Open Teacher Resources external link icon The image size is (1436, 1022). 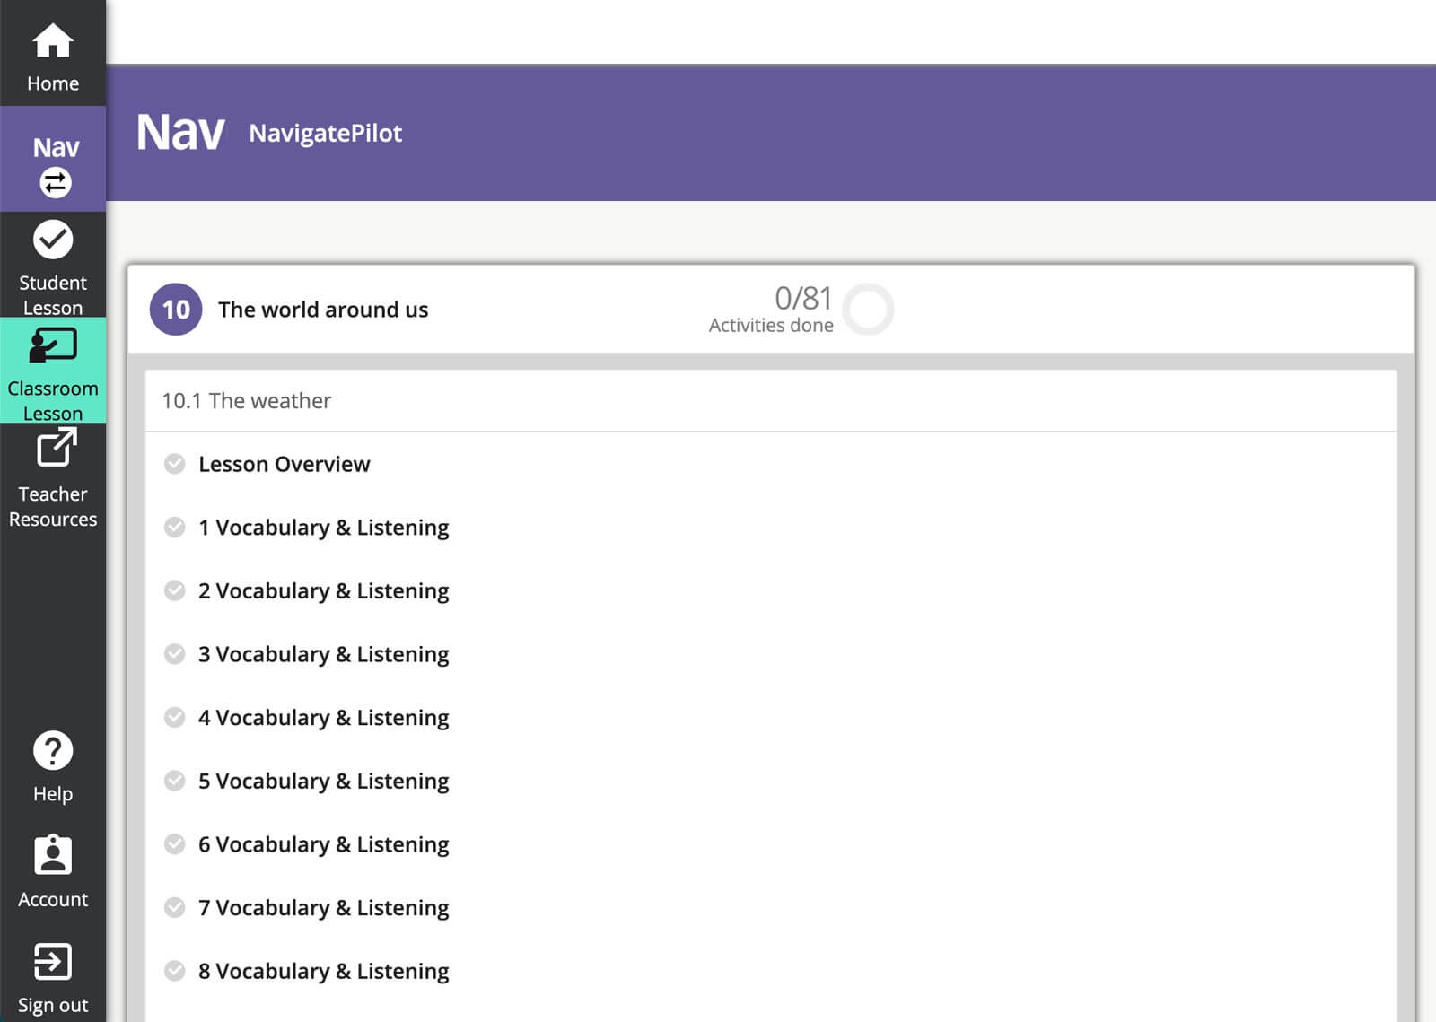pyautogui.click(x=56, y=447)
